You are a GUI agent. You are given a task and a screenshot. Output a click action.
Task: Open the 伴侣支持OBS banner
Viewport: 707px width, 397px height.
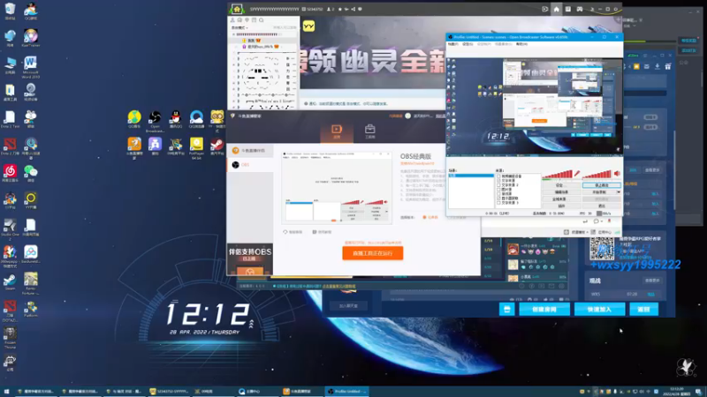(250, 259)
